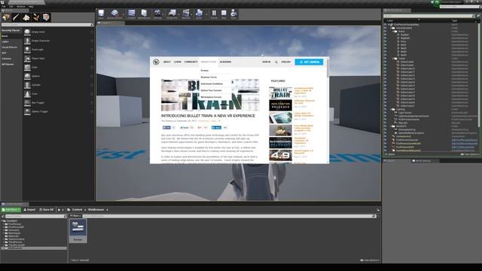
Task: Open the Volumes category tab
Action: (11, 59)
